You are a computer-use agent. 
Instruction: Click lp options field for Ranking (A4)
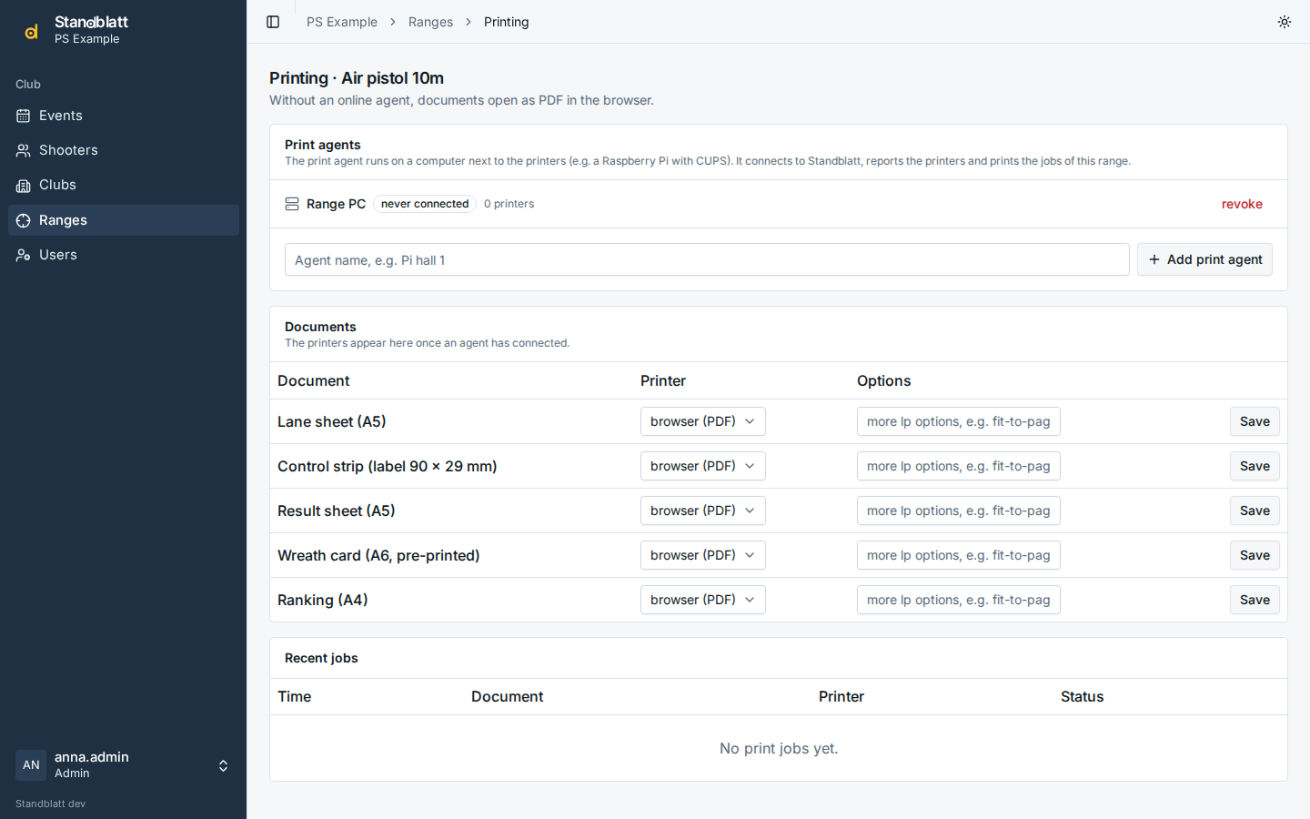[959, 600]
